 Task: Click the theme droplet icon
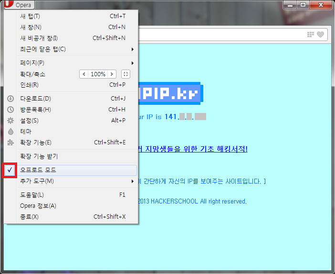(10, 132)
